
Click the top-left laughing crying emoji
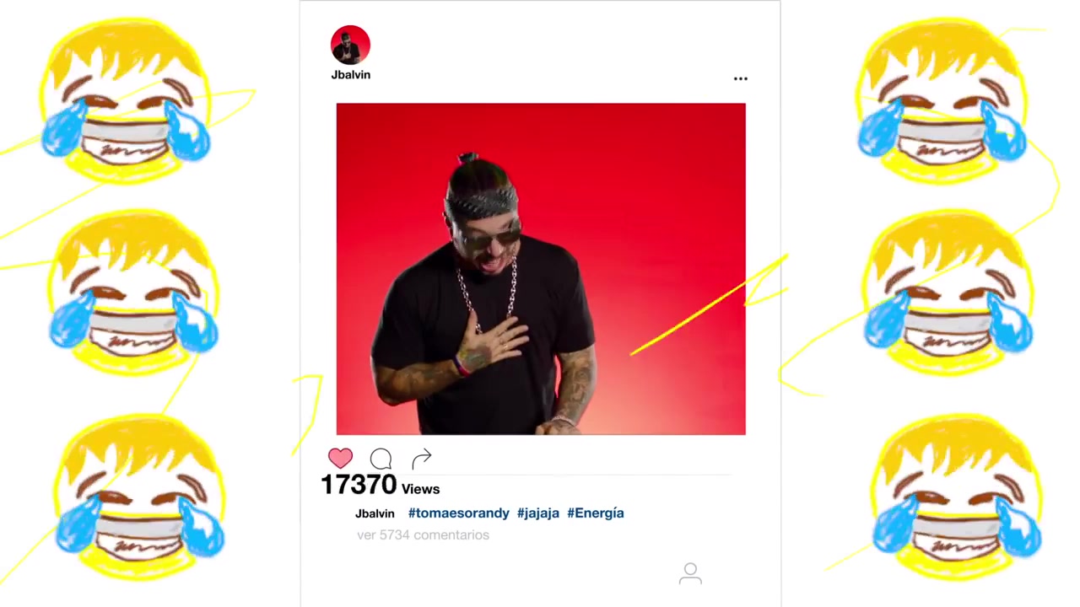click(x=125, y=101)
